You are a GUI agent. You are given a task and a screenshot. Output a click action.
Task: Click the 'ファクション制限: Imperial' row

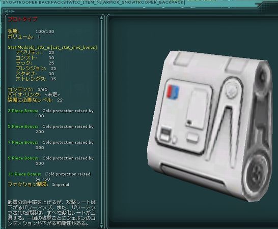(39, 184)
